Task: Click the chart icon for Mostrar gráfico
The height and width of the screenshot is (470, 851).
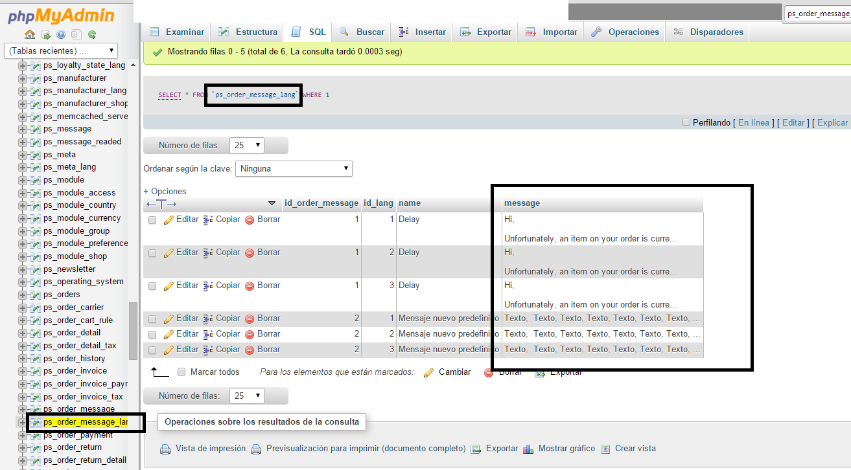Action: [528, 449]
